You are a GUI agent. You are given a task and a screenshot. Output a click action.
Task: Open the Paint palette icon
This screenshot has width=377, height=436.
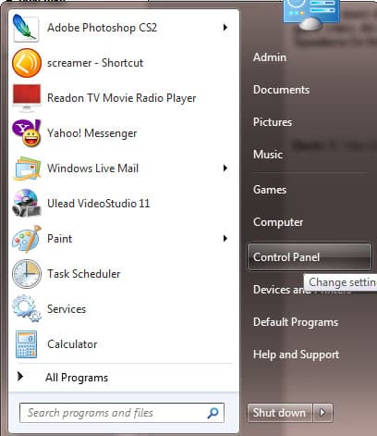27,239
